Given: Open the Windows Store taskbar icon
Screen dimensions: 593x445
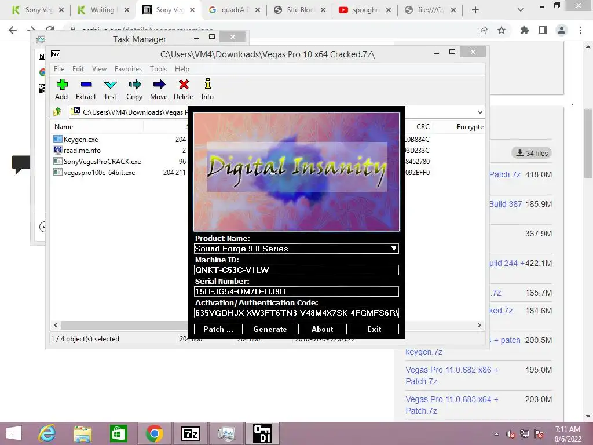Looking at the screenshot, I should [118, 433].
